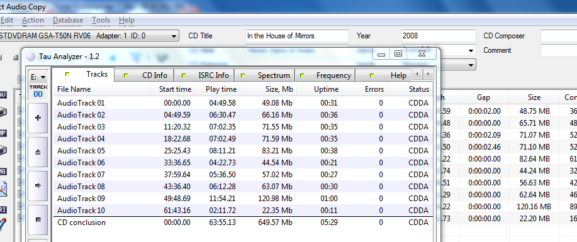577x242 pixels.
Task: Open the ISRC Info tab
Action: 204,75
